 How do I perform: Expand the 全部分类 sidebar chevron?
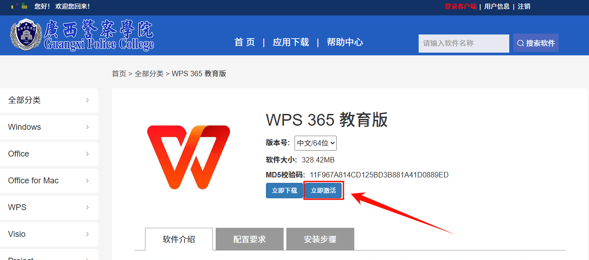pos(87,100)
